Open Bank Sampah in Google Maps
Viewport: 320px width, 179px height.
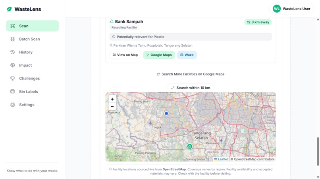(x=159, y=55)
